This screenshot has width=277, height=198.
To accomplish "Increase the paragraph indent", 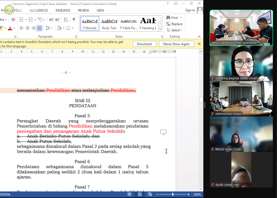I will pos(57,20).
